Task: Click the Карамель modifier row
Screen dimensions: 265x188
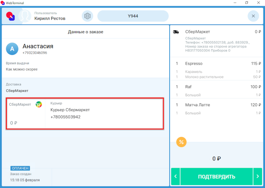Action: point(217,72)
